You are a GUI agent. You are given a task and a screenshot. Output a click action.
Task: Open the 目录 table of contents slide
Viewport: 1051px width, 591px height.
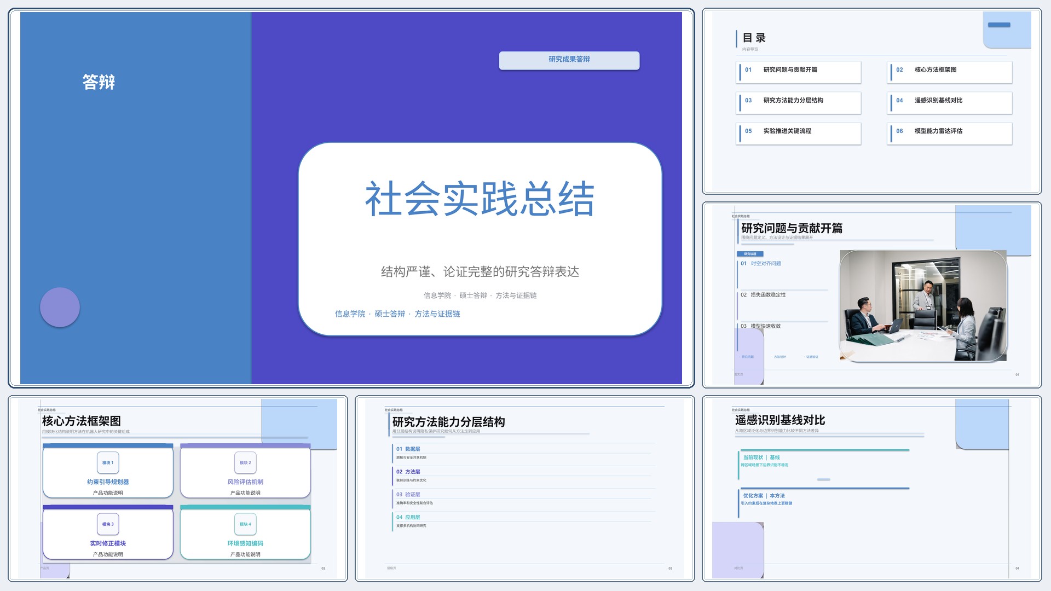871,101
